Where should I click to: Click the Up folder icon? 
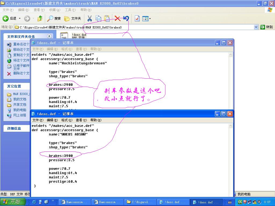(40, 19)
